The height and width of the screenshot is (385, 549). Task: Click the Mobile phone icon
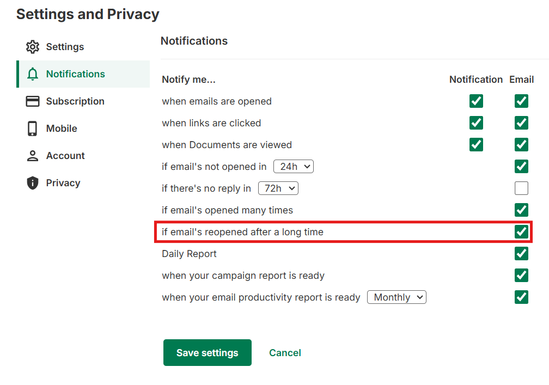[33, 129]
